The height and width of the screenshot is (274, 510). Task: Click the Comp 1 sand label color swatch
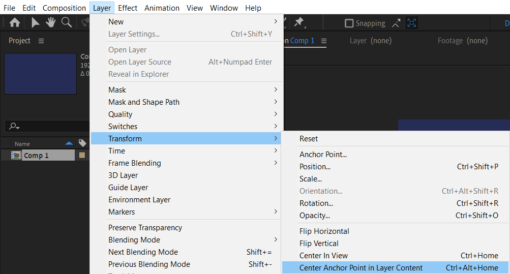tap(82, 156)
